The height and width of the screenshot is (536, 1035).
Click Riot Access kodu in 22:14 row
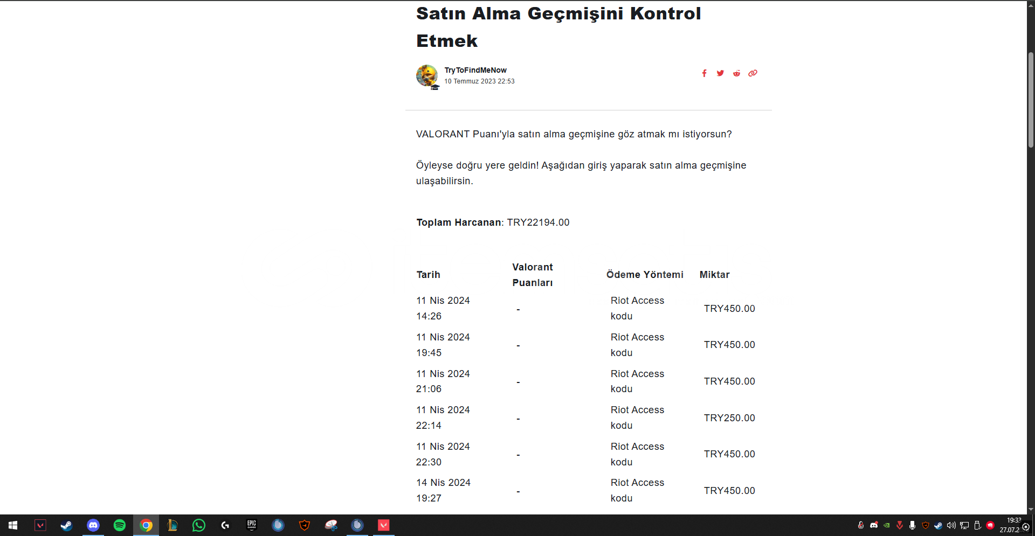click(637, 417)
